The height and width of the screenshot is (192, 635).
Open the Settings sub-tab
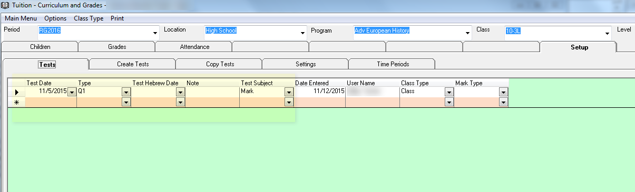point(306,64)
